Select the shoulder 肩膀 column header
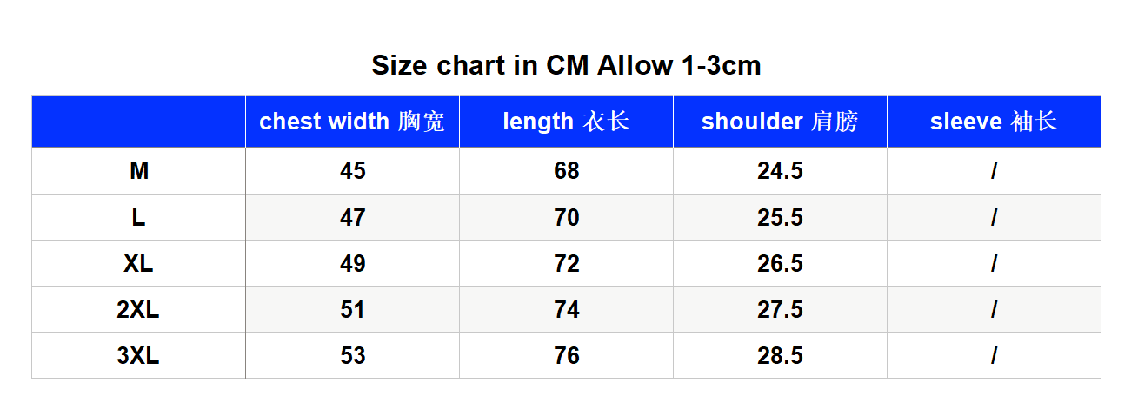The image size is (1131, 409). (780, 122)
